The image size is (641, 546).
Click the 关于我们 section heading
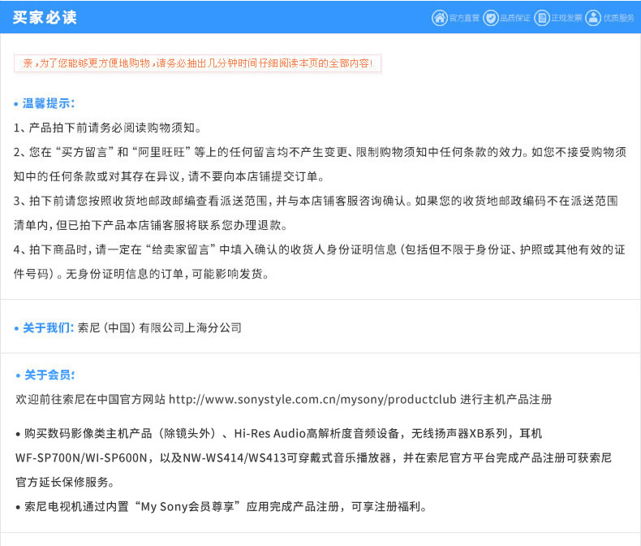pos(48,328)
